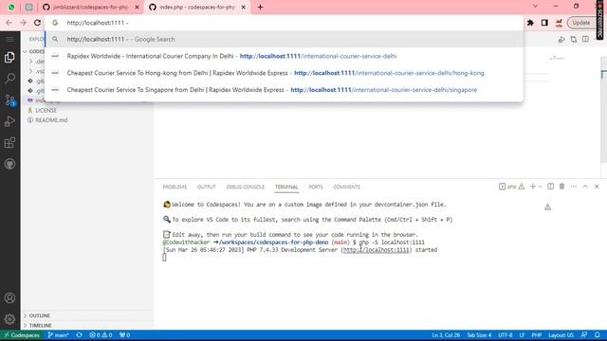
Task: Click the errors and warnings count
Action: click(101, 334)
